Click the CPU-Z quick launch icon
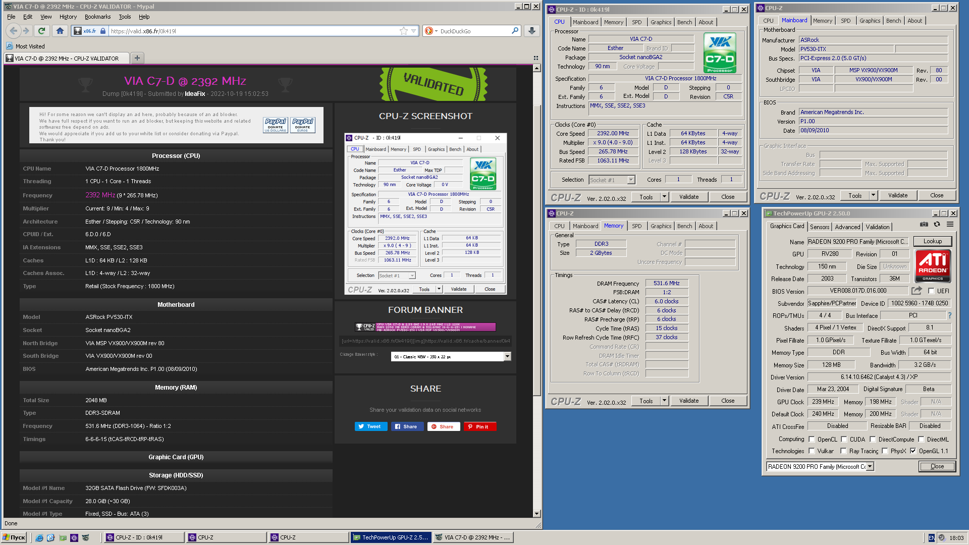Viewport: 969px width, 545px height. pyautogui.click(x=74, y=537)
